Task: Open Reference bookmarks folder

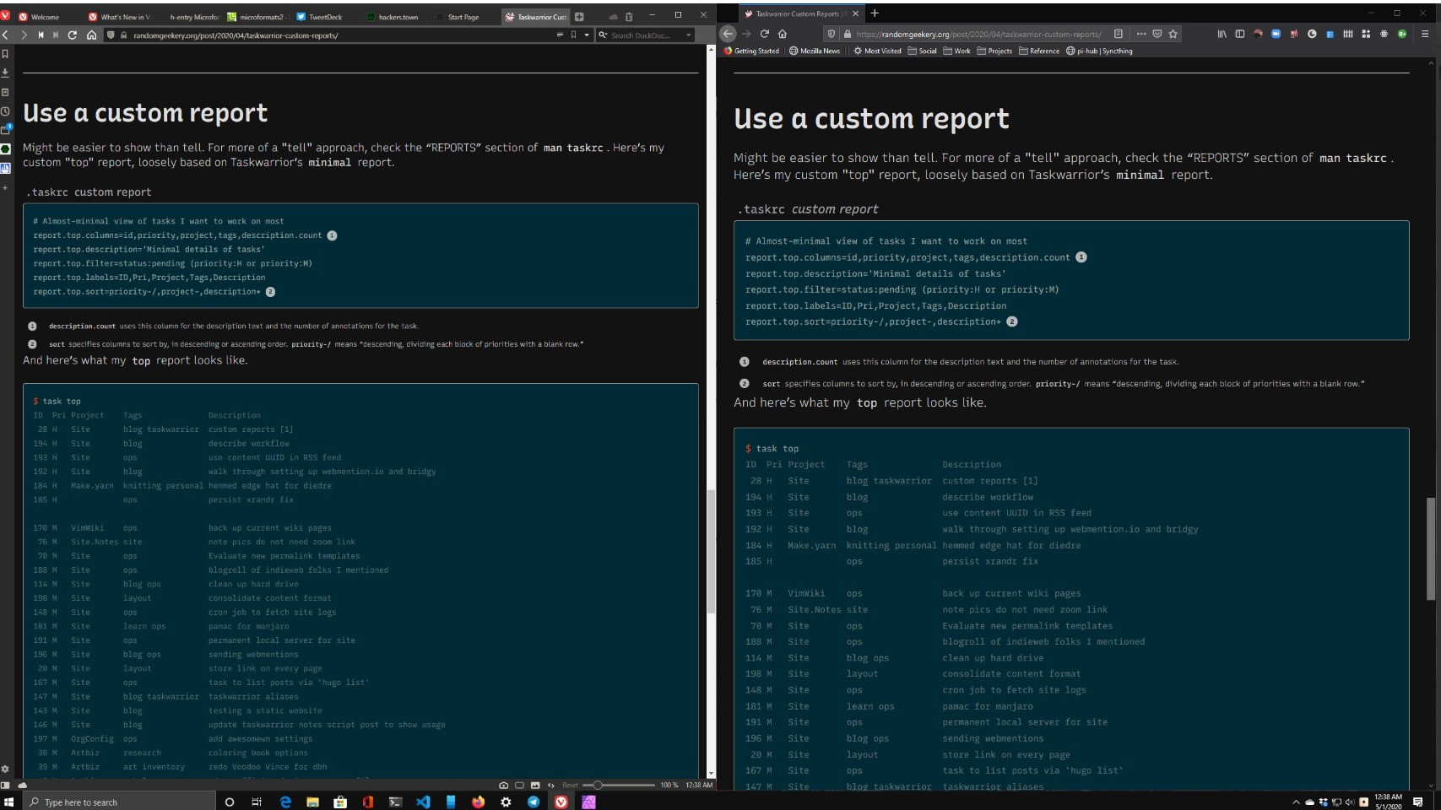Action: (x=1039, y=51)
